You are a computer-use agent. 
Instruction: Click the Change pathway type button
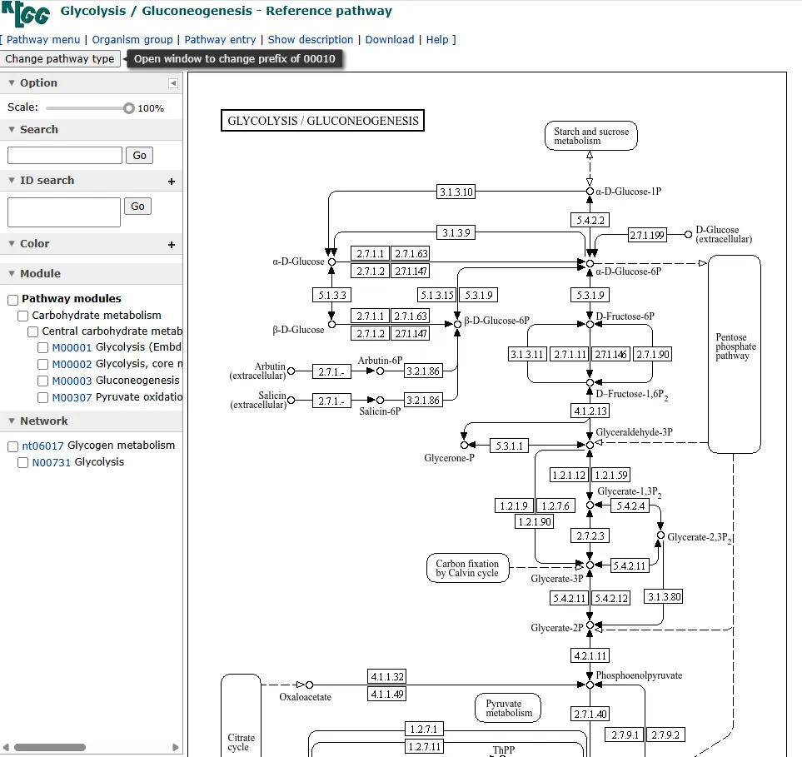pos(60,59)
